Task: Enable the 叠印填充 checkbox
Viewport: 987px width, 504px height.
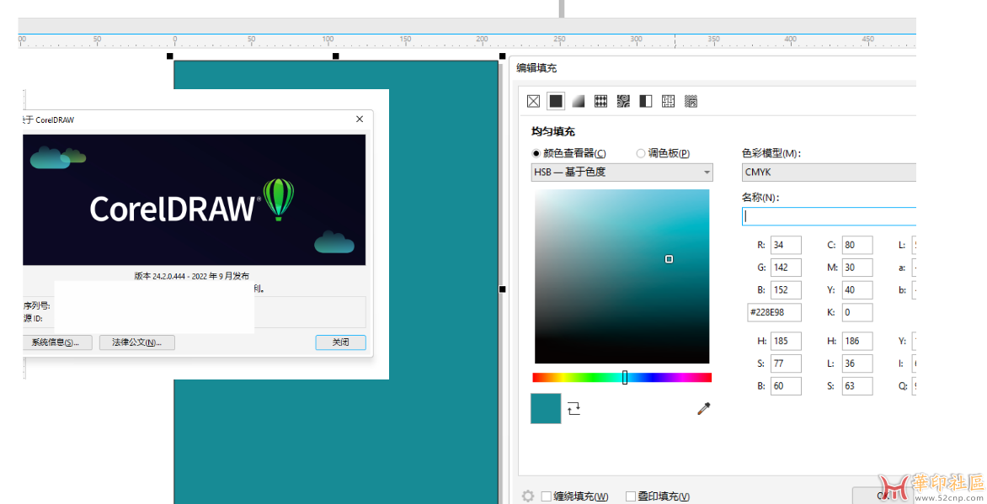Action: coord(631,496)
